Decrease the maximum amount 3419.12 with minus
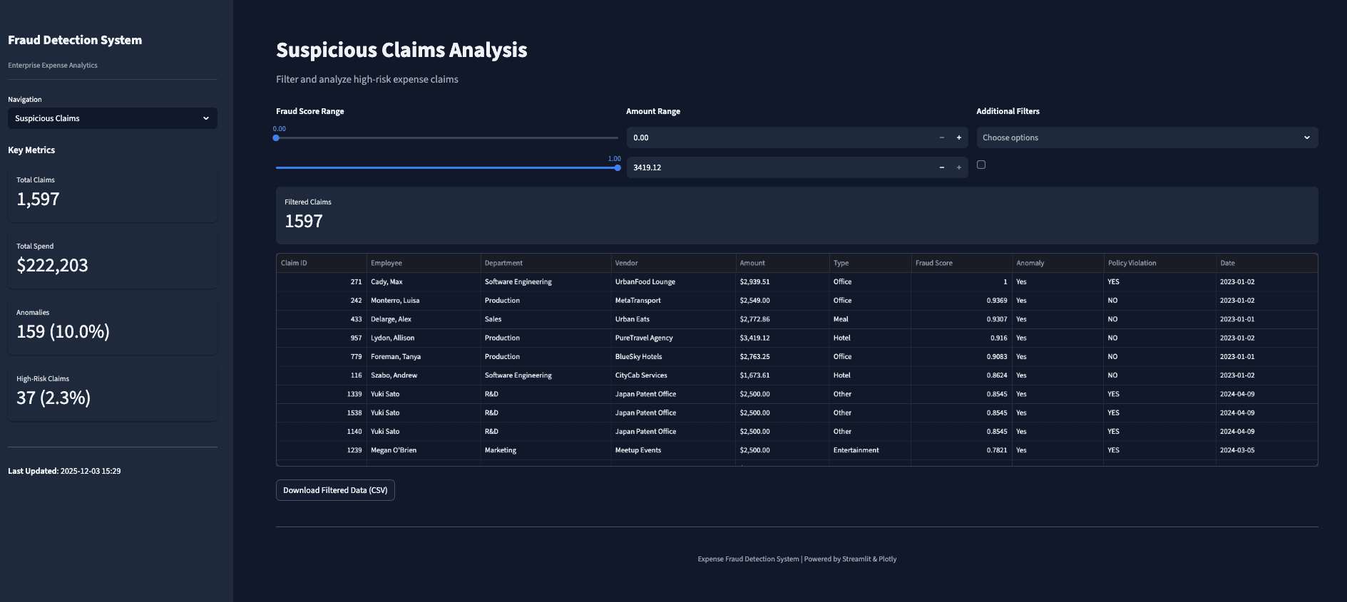 tap(941, 167)
